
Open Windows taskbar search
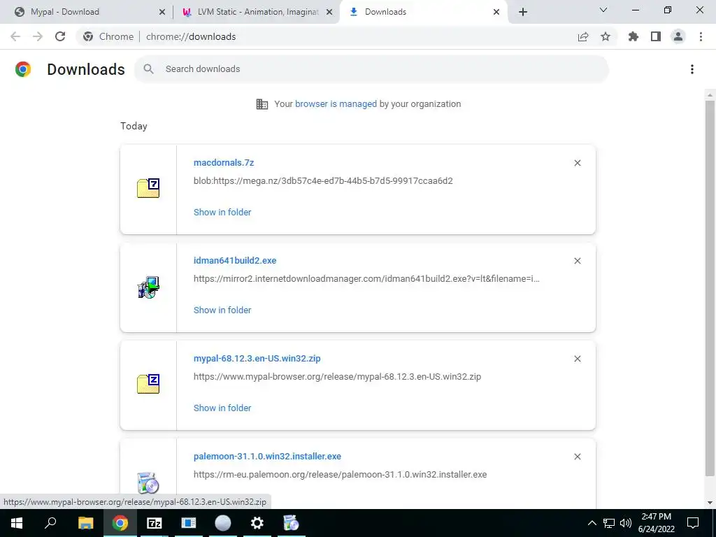tap(50, 523)
